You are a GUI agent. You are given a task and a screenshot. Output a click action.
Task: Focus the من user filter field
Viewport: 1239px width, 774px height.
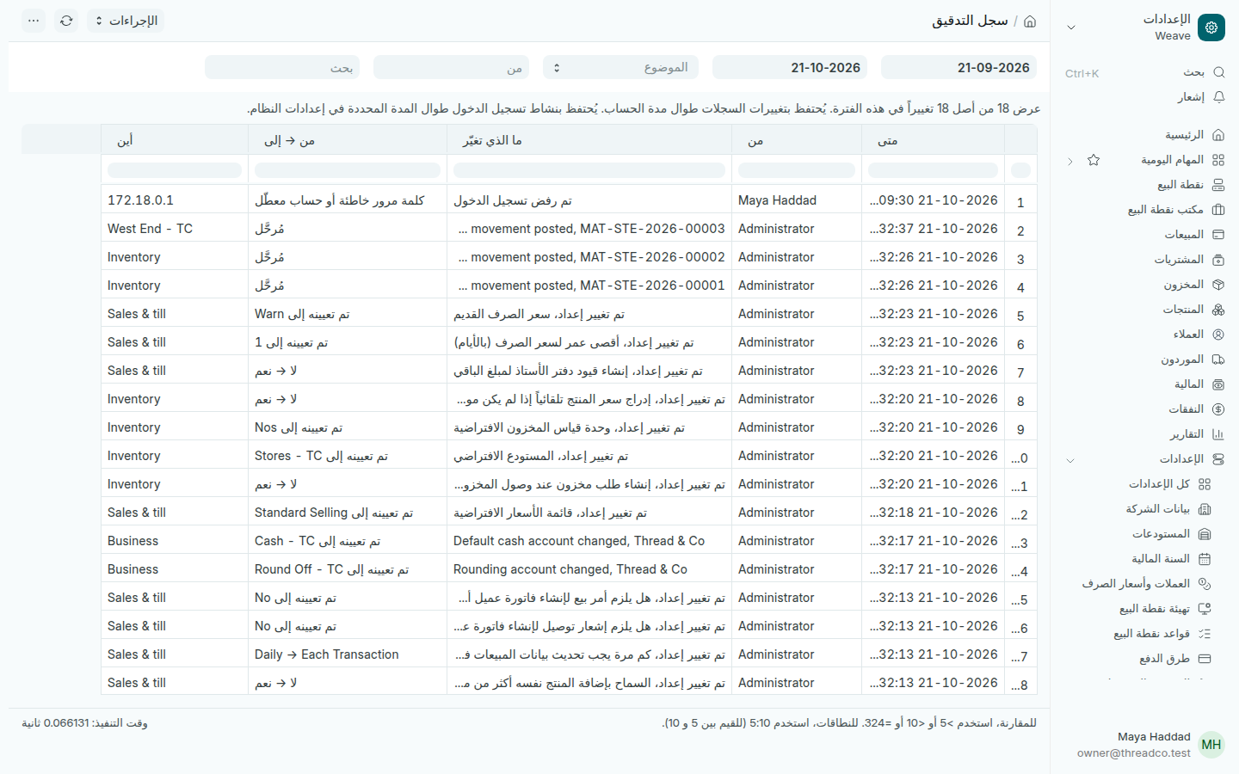click(x=452, y=67)
